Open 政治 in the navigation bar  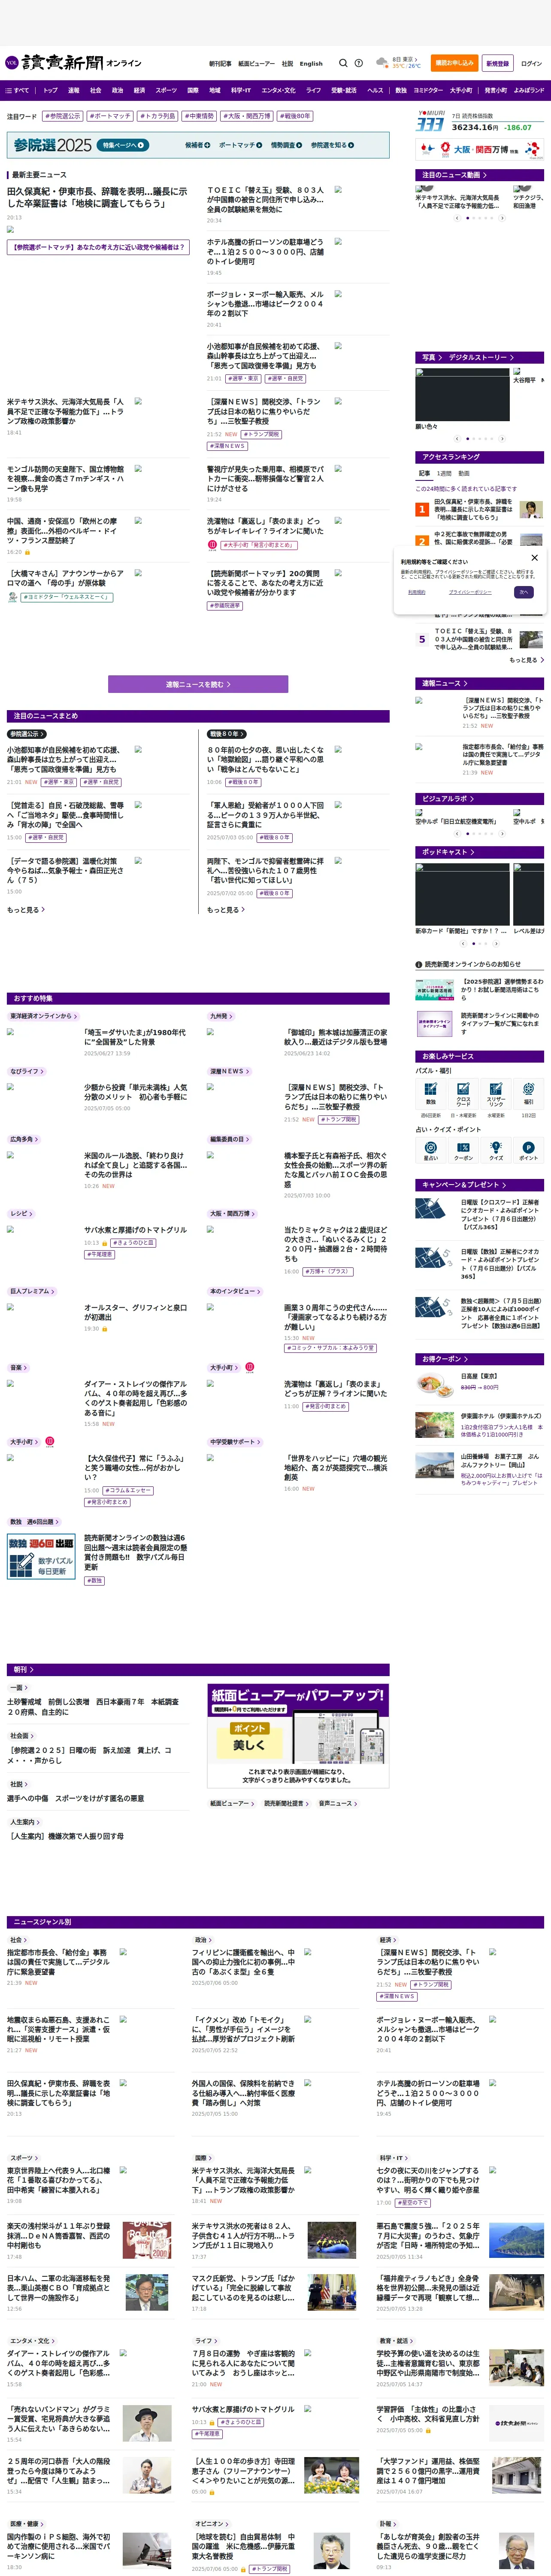point(117,90)
